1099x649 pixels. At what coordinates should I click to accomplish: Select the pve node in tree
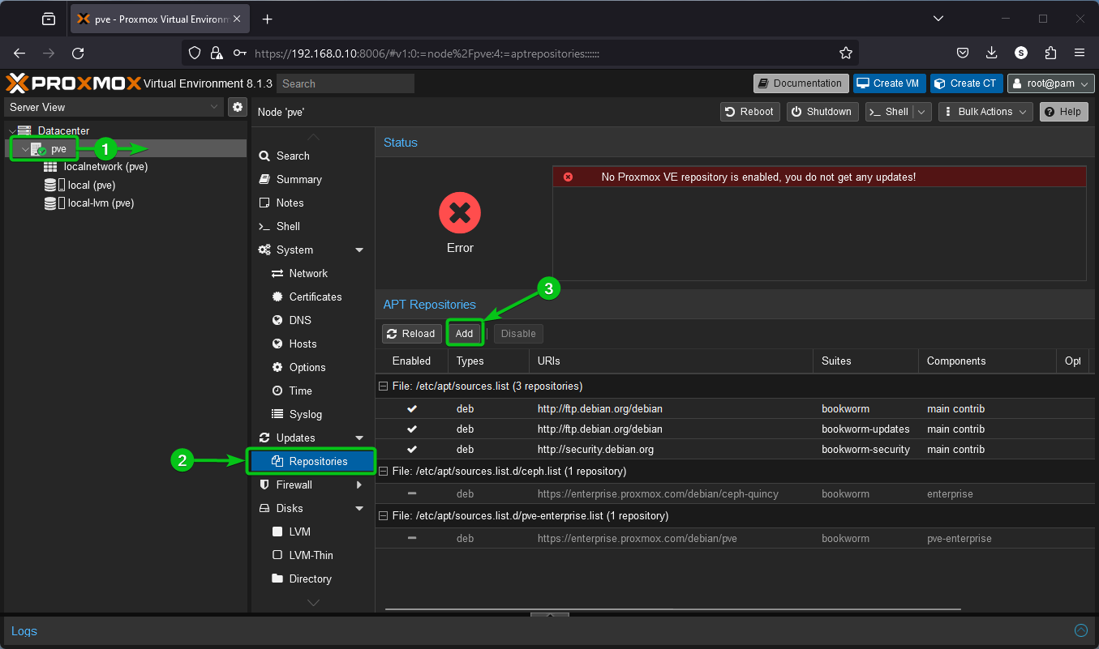126,148
